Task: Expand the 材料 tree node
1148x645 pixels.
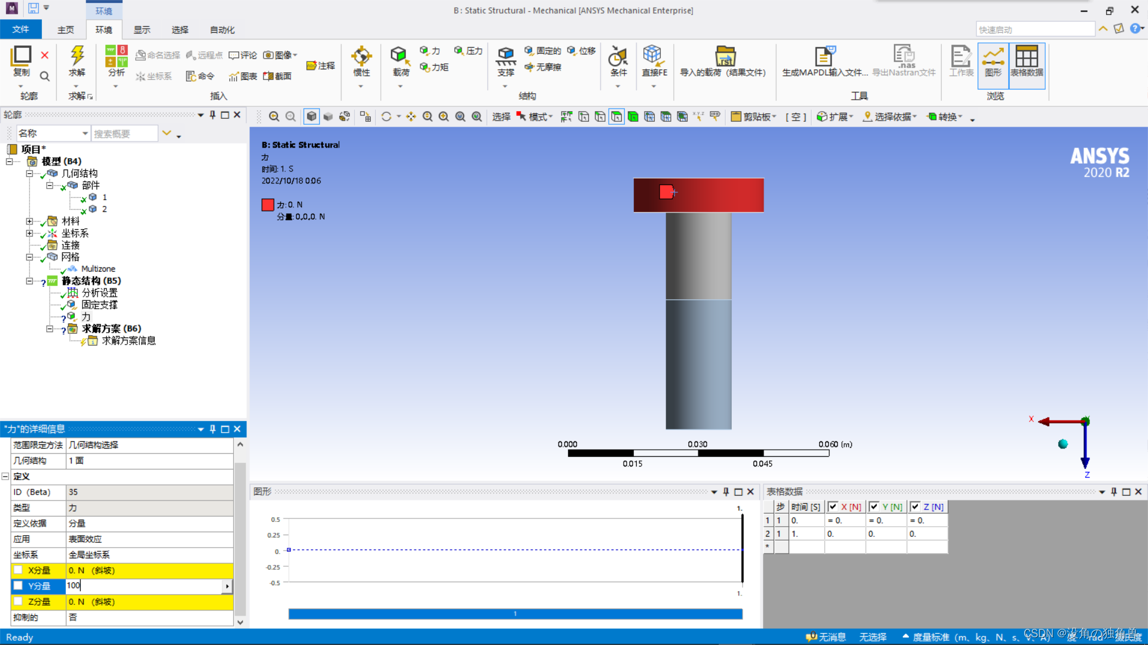Action: pos(29,221)
